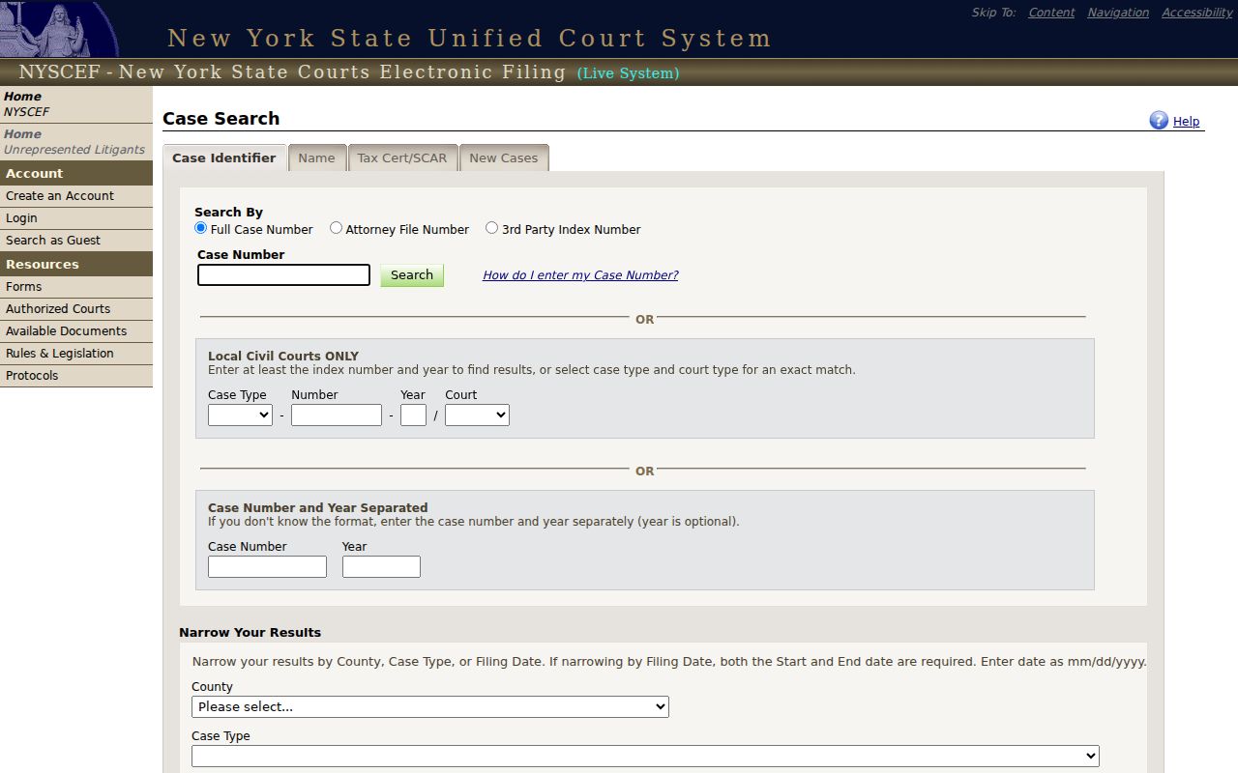Open Home Unrepresented Litigants link

tap(74, 142)
